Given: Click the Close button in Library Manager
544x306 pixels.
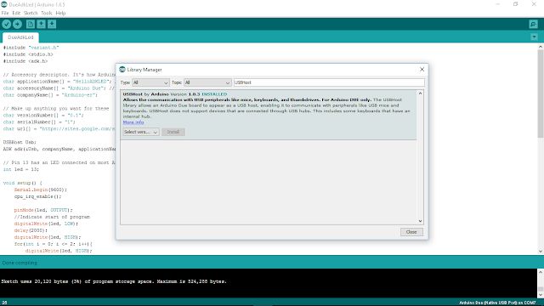Looking at the screenshot, I should coord(411,232).
